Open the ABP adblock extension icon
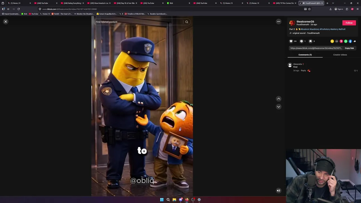The image size is (361, 203). (352, 9)
